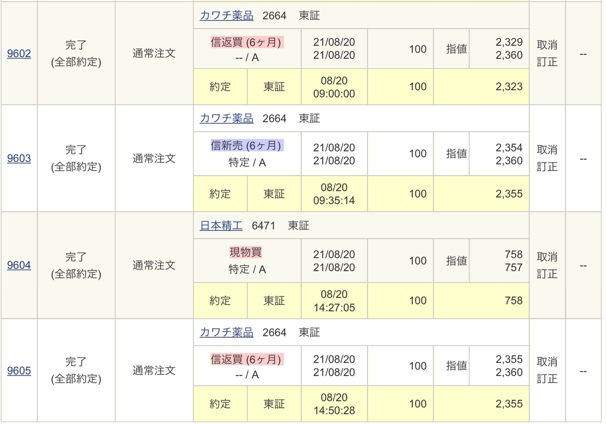Click 指値 label in order 9604
This screenshot has height=424, width=606.
click(457, 261)
